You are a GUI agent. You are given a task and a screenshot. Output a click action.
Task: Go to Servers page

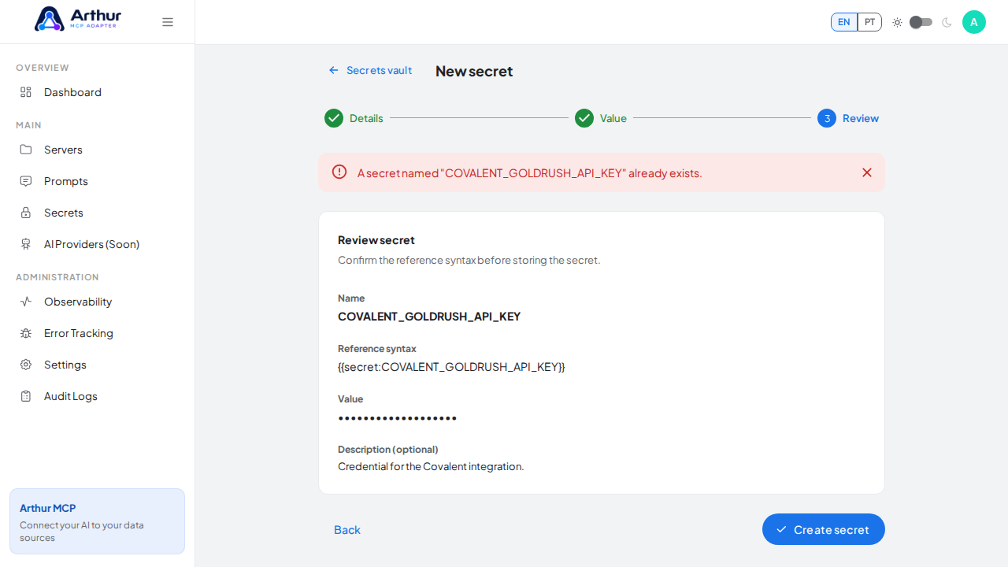point(97,150)
